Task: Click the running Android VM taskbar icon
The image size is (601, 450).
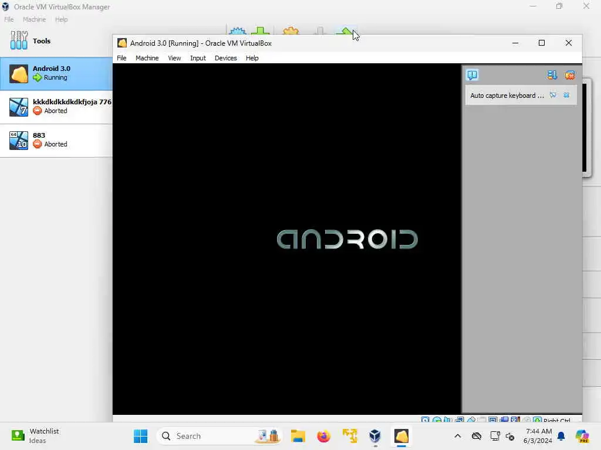Action: tap(401, 436)
